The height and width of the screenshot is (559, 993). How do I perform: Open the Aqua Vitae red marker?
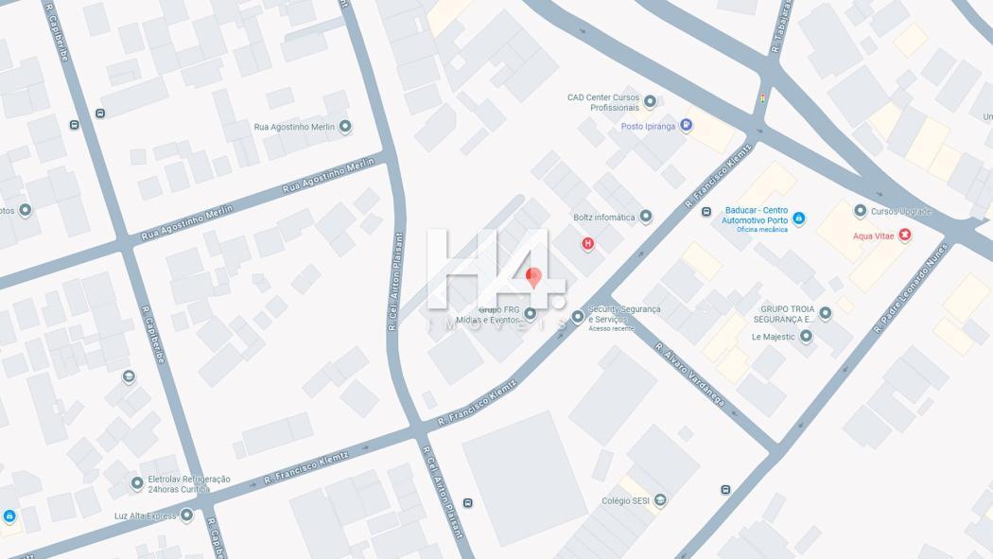tap(905, 236)
